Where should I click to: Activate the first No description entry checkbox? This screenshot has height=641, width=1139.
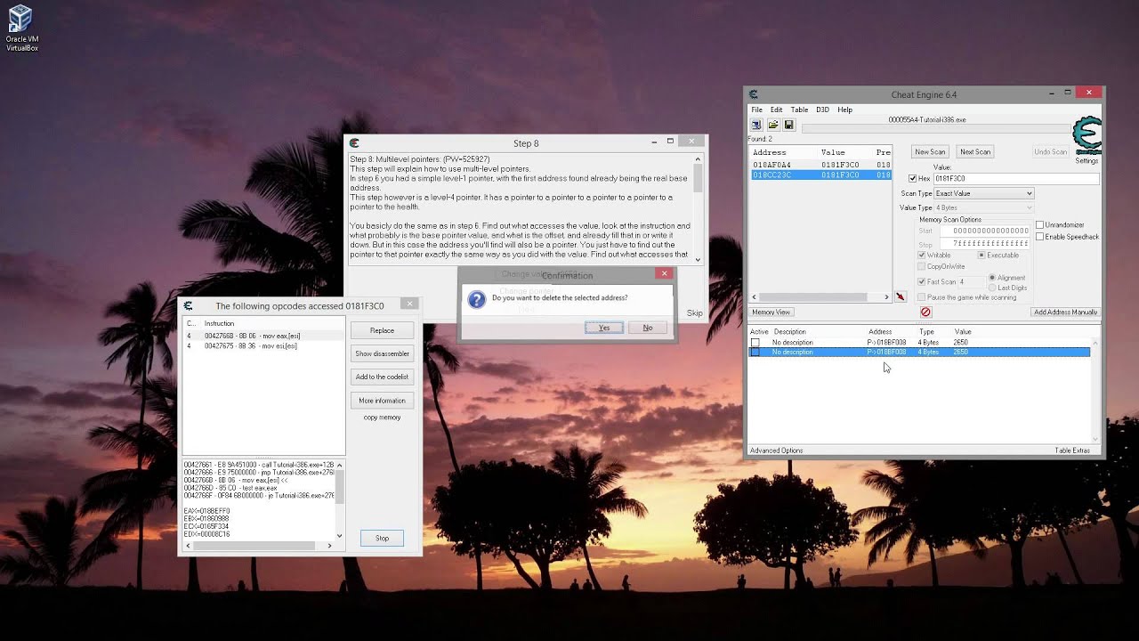pyautogui.click(x=755, y=343)
